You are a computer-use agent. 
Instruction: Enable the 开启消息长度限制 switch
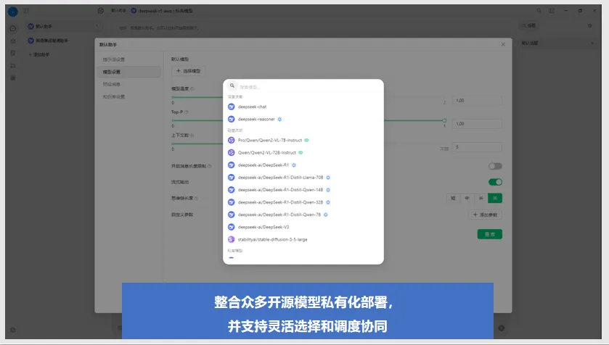(x=495, y=166)
